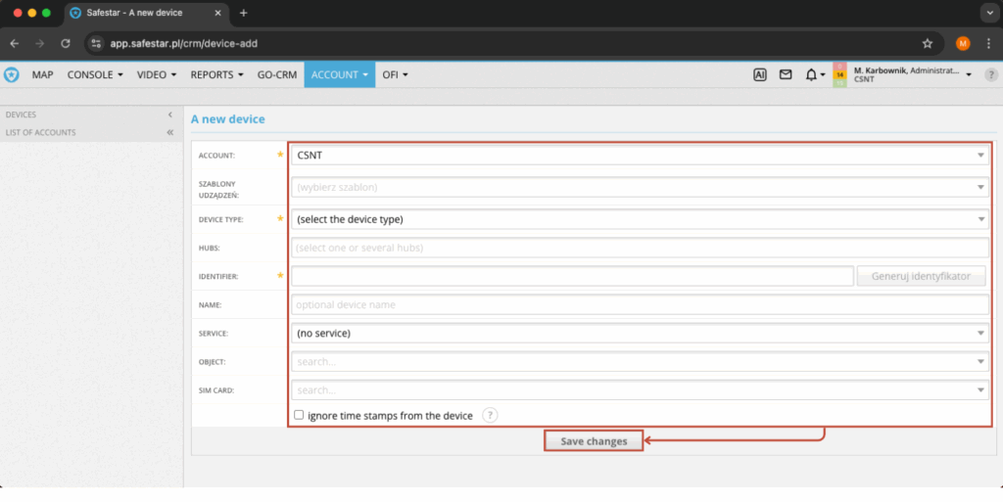1003x502 pixels.
Task: Open the Reports menu
Action: [216, 74]
